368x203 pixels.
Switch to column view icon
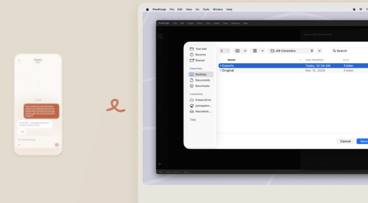pyautogui.click(x=237, y=51)
